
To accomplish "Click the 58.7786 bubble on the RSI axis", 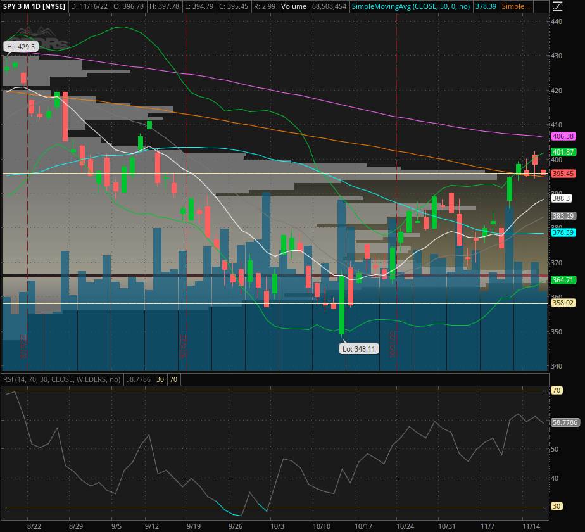I will coord(565,422).
